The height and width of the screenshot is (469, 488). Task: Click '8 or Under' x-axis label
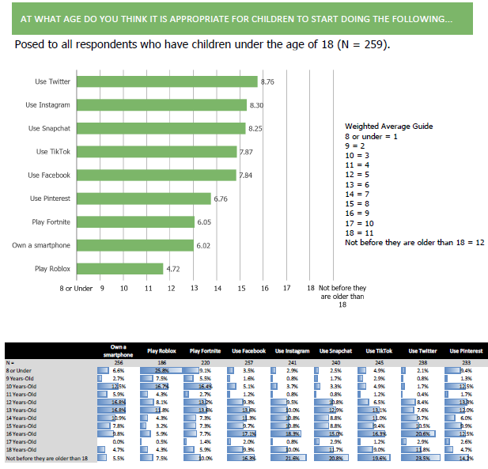[76, 289]
